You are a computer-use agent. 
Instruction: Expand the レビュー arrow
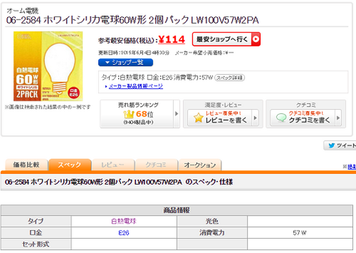pyautogui.click(x=255, y=118)
